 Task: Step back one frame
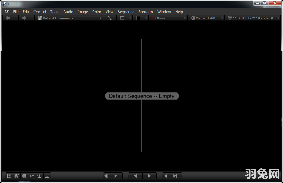[x=106, y=176]
